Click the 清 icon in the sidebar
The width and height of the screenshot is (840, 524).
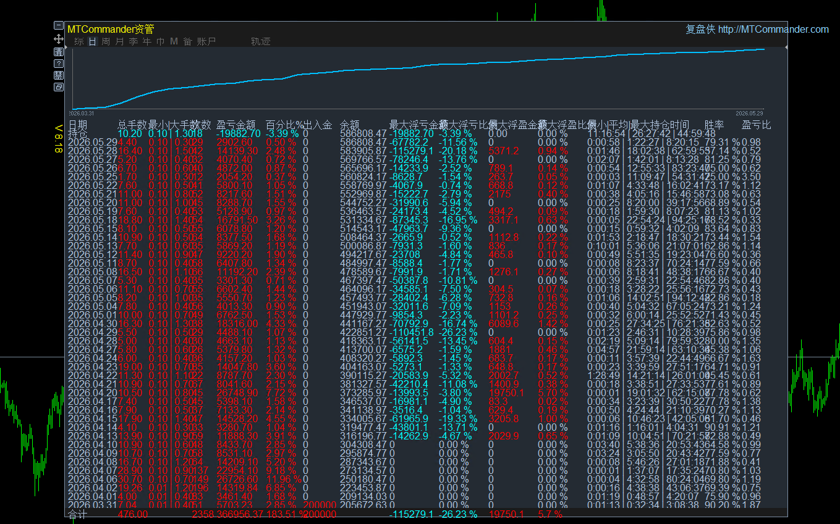(59, 51)
